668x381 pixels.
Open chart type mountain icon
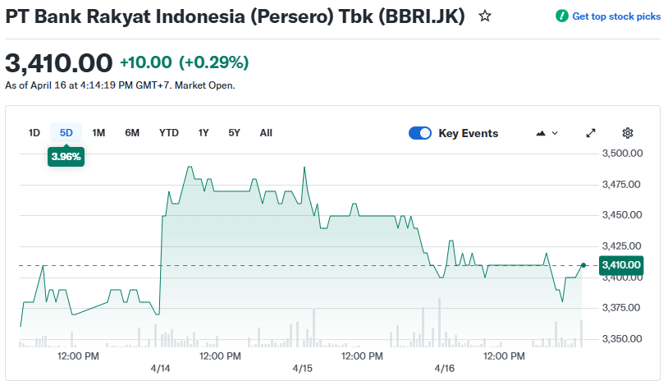tap(541, 133)
